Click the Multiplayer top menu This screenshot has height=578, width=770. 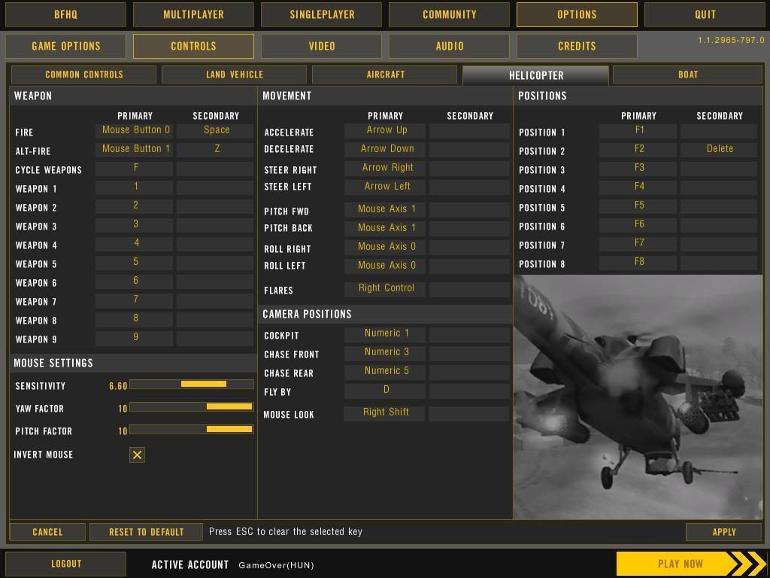click(x=193, y=14)
